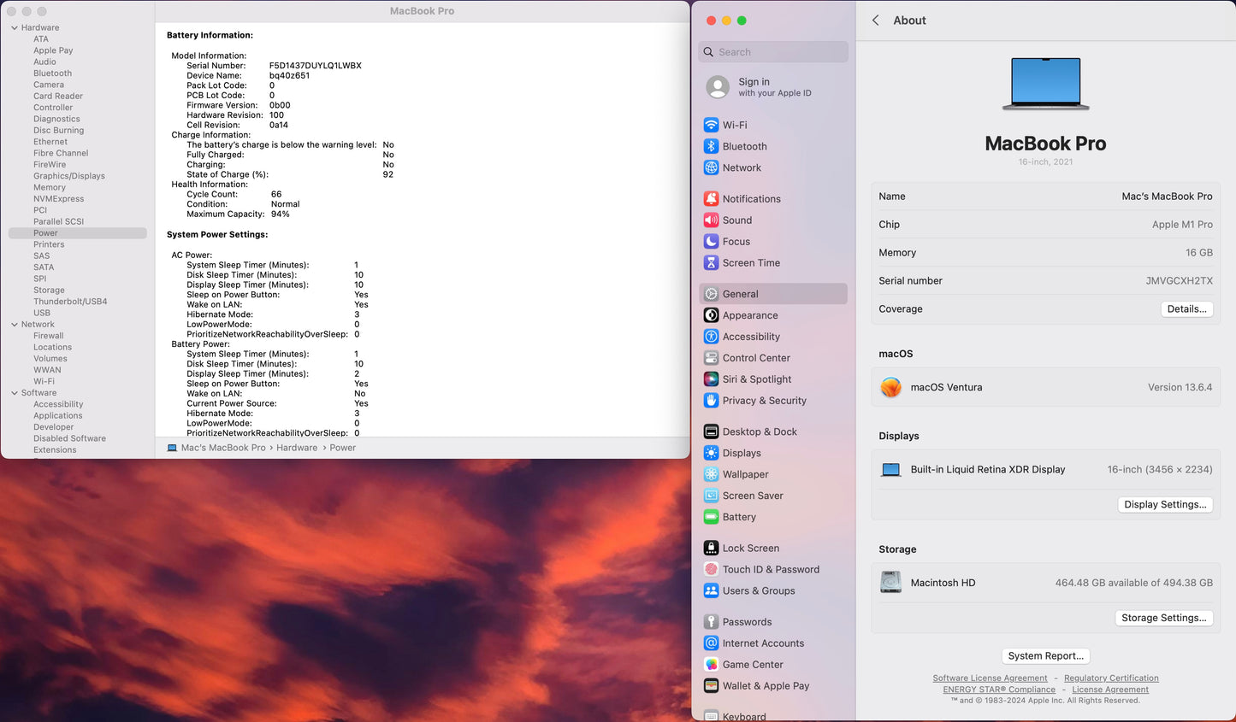The width and height of the screenshot is (1236, 722).
Task: Open the Control Center icon
Action: tap(711, 358)
